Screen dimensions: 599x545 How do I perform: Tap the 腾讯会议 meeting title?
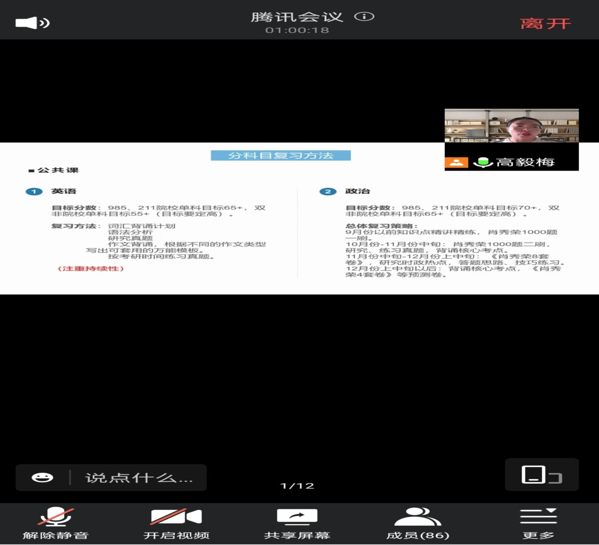click(297, 17)
